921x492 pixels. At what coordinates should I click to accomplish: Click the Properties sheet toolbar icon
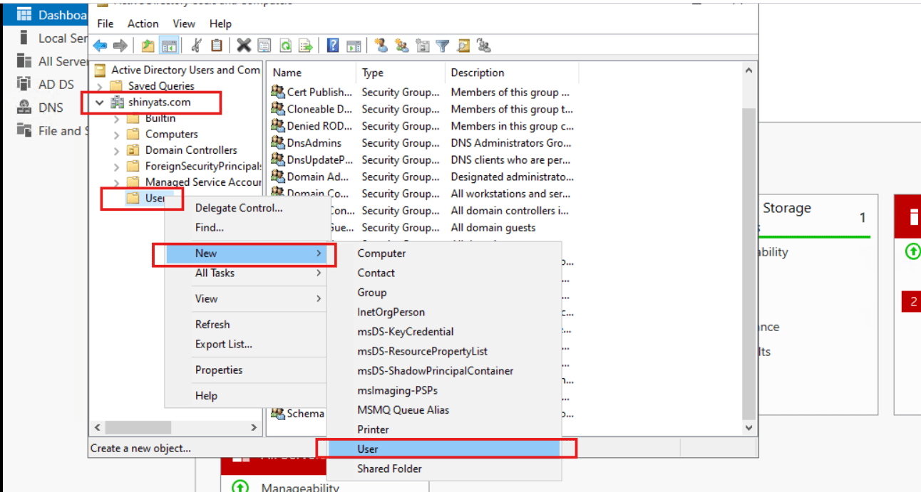[x=264, y=46]
